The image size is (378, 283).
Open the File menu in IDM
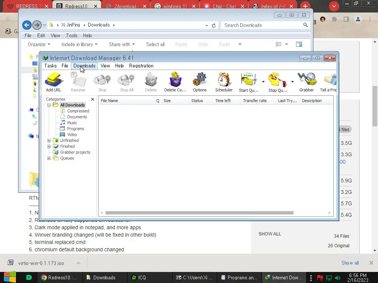click(65, 66)
